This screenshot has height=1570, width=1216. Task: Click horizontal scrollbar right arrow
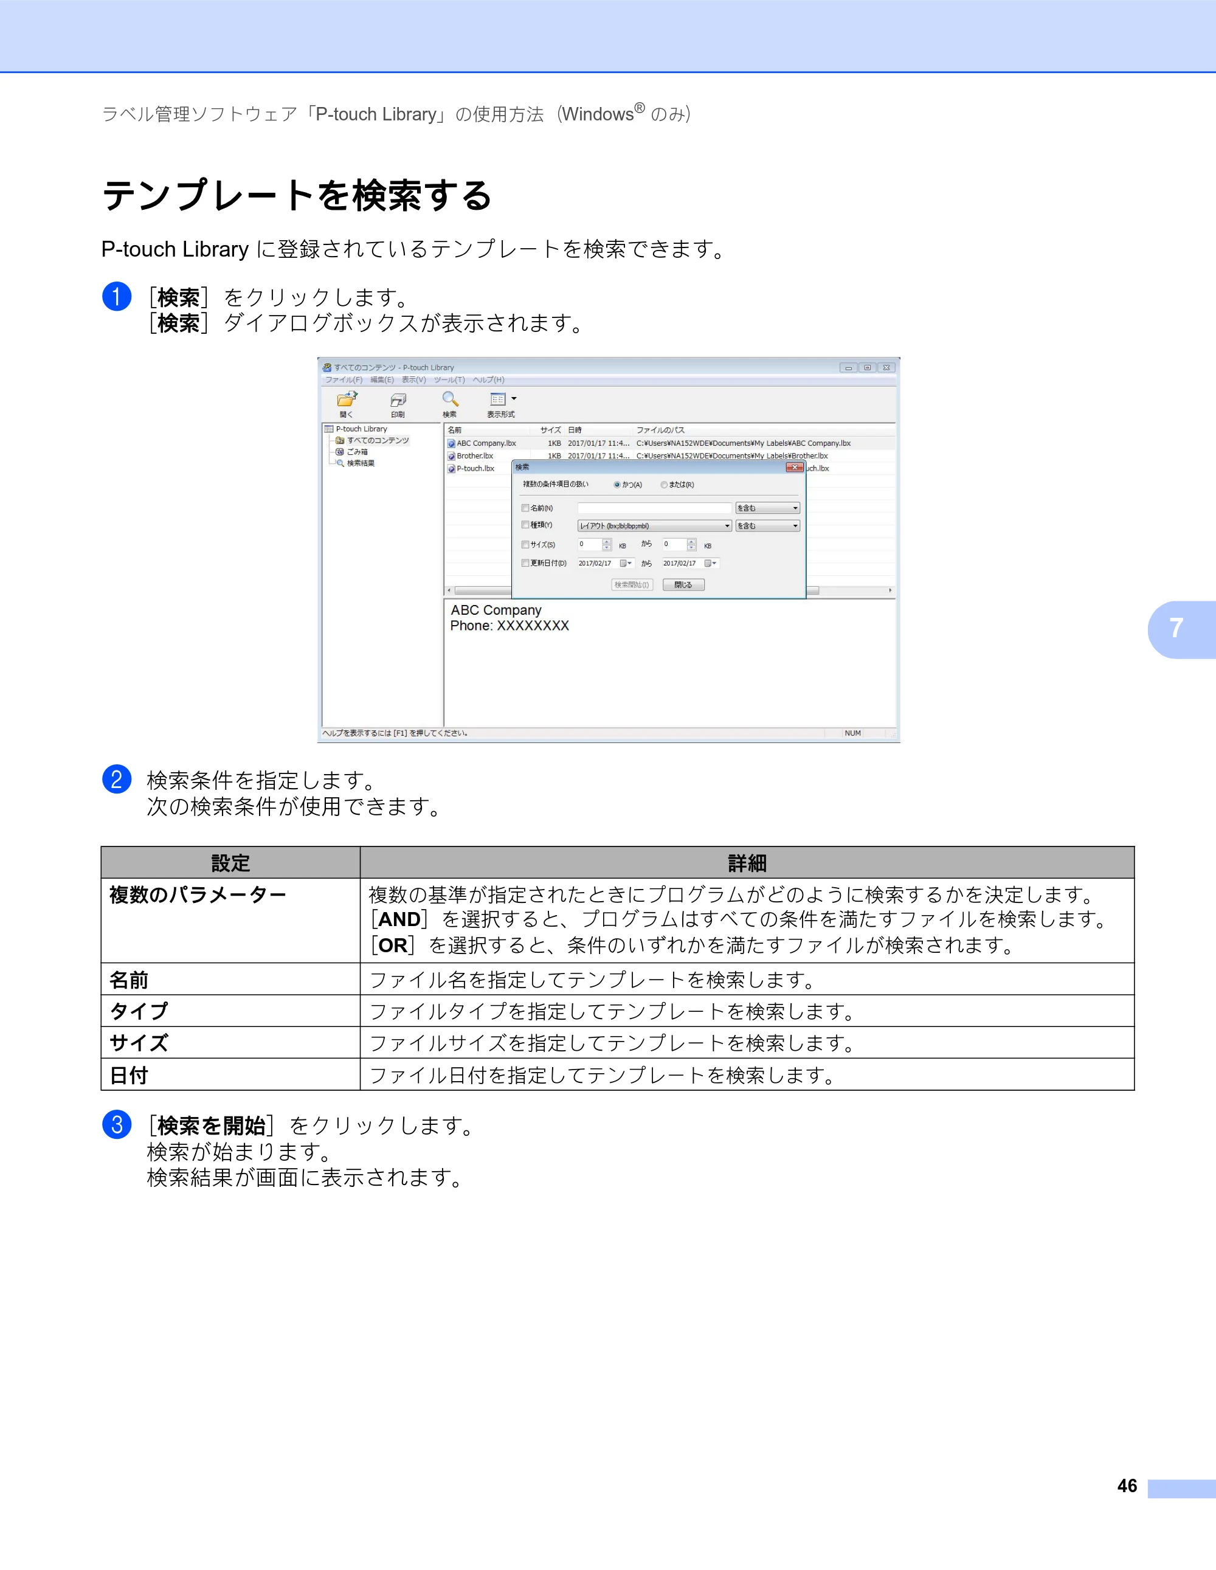tap(891, 590)
